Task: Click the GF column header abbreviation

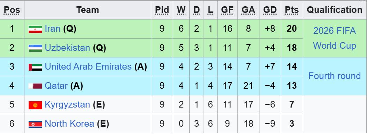Action: tap(227, 10)
